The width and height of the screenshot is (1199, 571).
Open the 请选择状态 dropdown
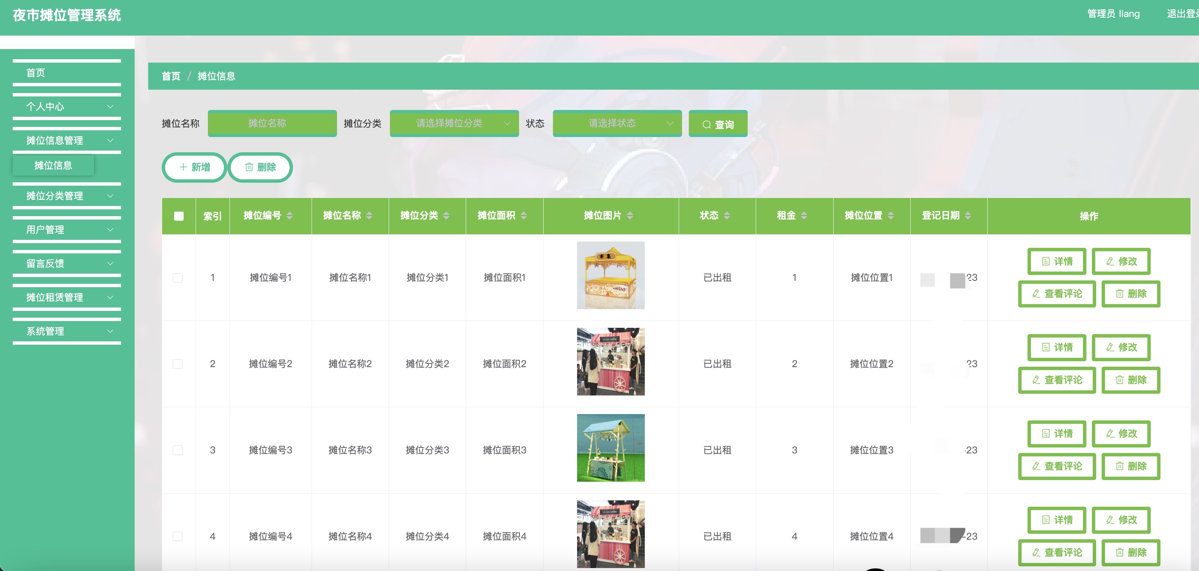click(617, 123)
